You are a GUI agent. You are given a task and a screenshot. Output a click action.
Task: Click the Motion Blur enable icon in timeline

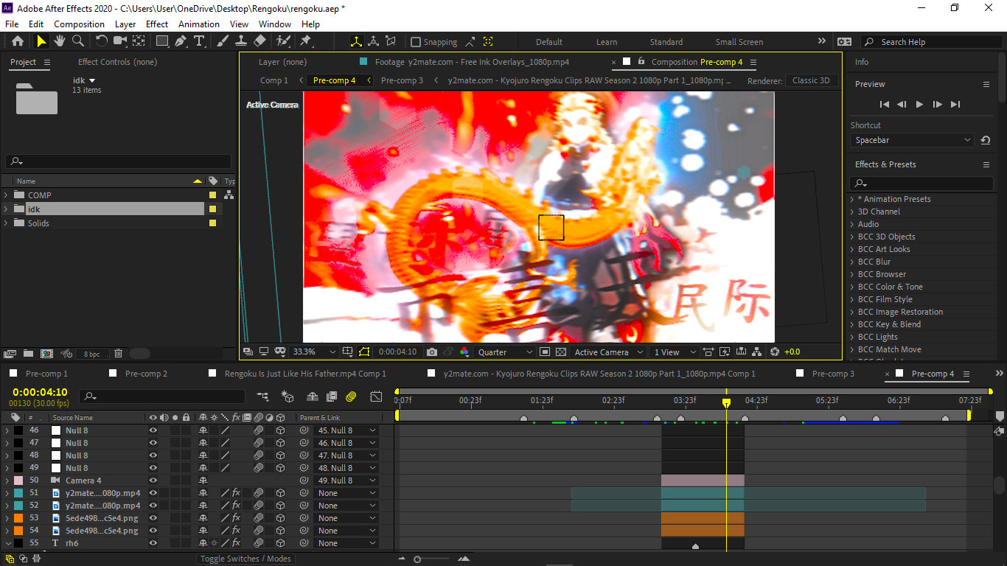click(x=351, y=396)
